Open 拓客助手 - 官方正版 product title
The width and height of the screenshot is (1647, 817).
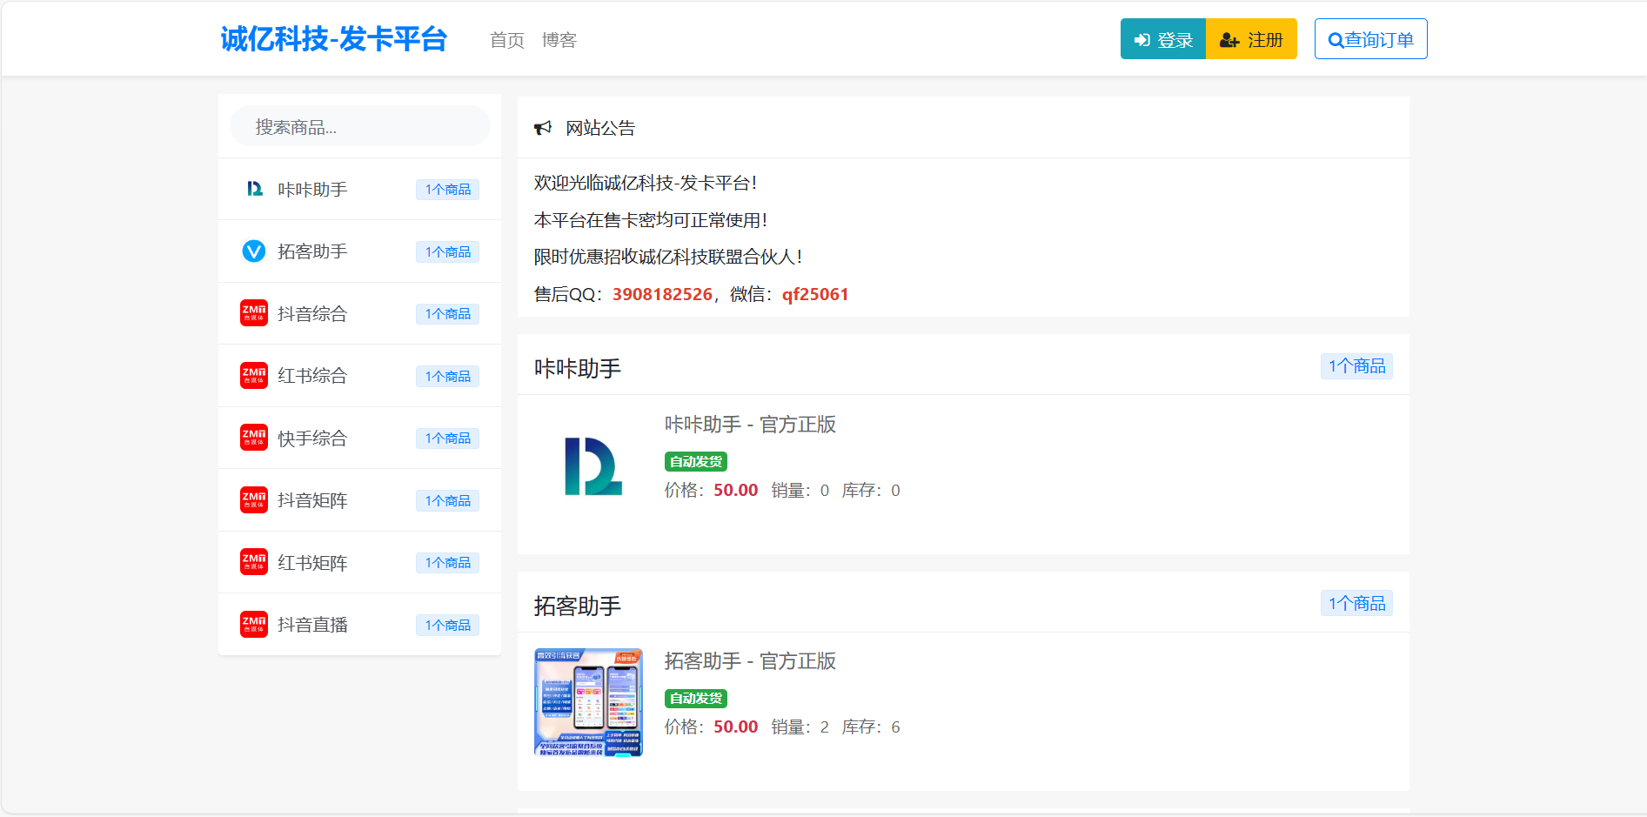pyautogui.click(x=750, y=661)
